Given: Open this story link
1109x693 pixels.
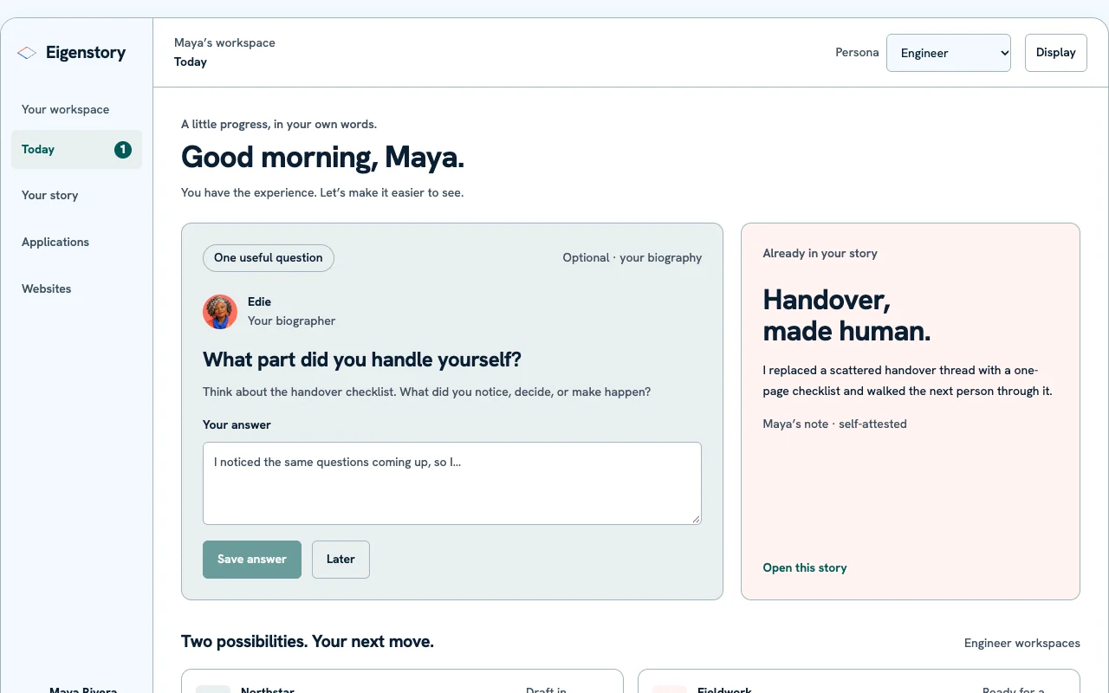Looking at the screenshot, I should pyautogui.click(x=805, y=568).
